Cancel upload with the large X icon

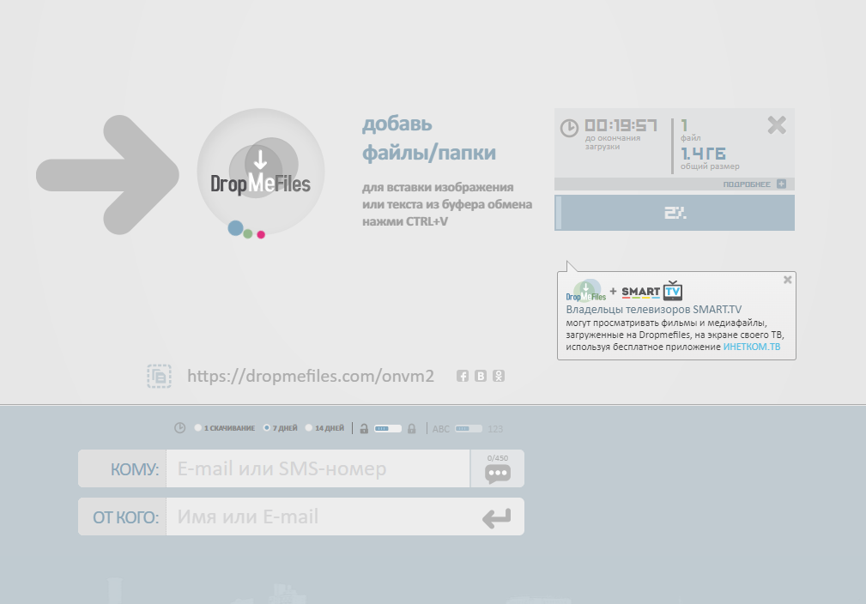coord(777,125)
